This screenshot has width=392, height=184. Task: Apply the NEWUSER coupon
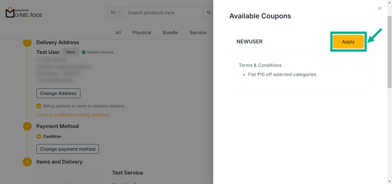pos(348,42)
